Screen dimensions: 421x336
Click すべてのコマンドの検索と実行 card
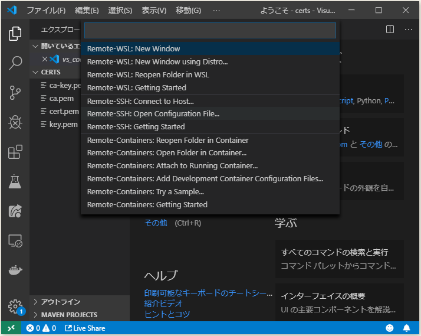click(x=340, y=259)
